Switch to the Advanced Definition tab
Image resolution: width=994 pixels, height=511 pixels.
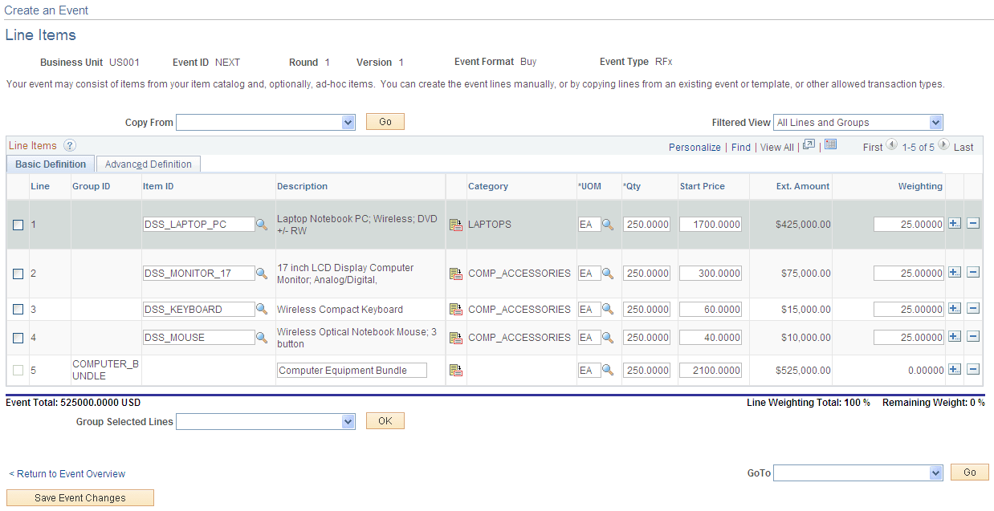point(148,164)
